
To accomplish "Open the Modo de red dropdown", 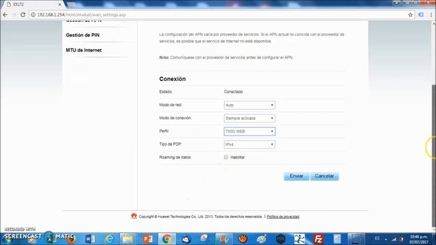I will 249,105.
